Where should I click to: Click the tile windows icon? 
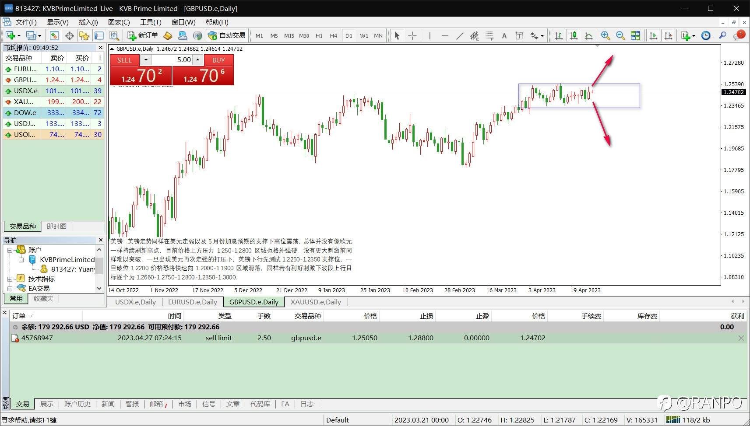point(635,35)
